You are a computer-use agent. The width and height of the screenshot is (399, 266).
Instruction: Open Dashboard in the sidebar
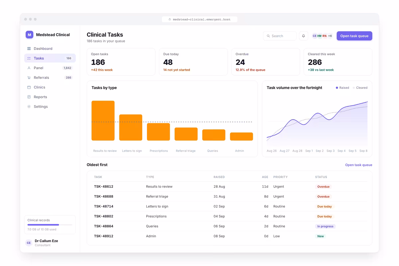(x=50, y=49)
